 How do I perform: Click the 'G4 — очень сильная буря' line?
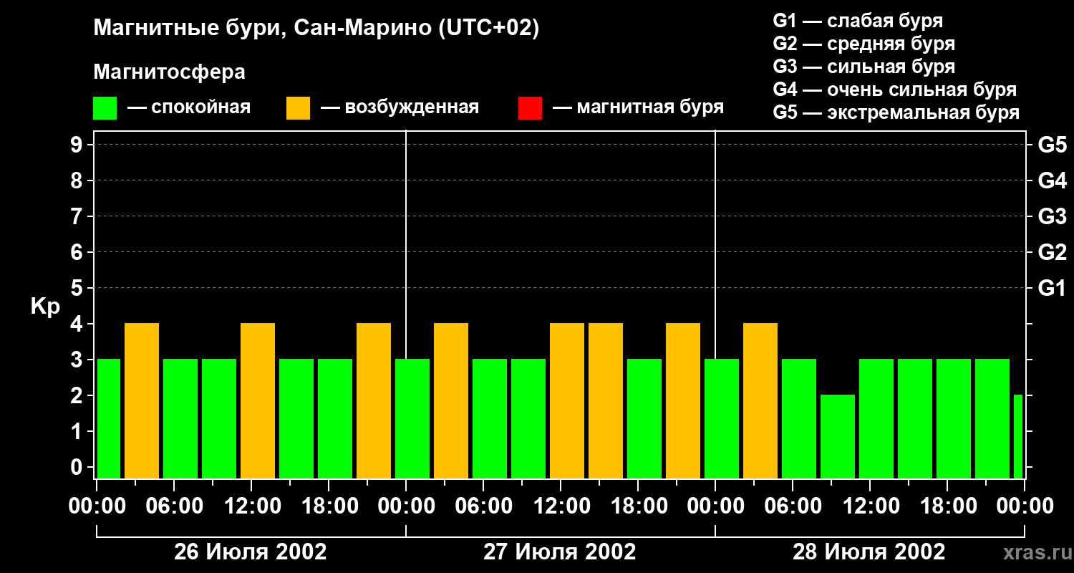(x=895, y=90)
